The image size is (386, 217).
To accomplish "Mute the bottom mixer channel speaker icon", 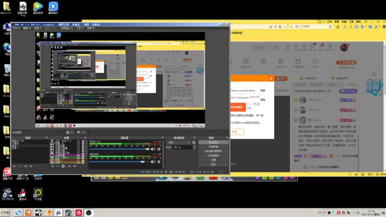I will 153,162.
